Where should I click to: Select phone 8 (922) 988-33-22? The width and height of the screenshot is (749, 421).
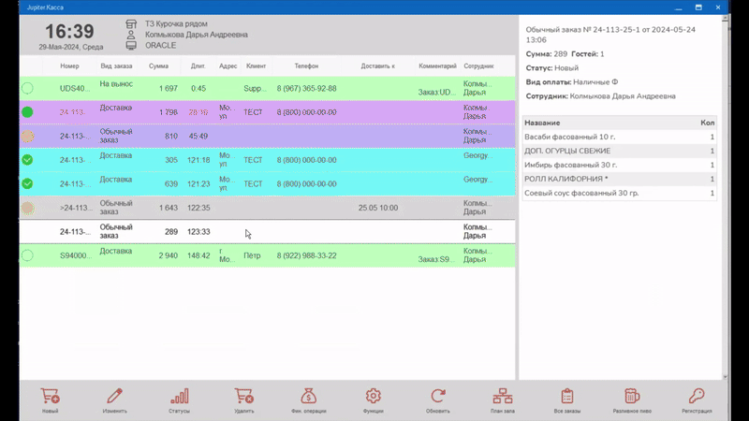click(306, 255)
